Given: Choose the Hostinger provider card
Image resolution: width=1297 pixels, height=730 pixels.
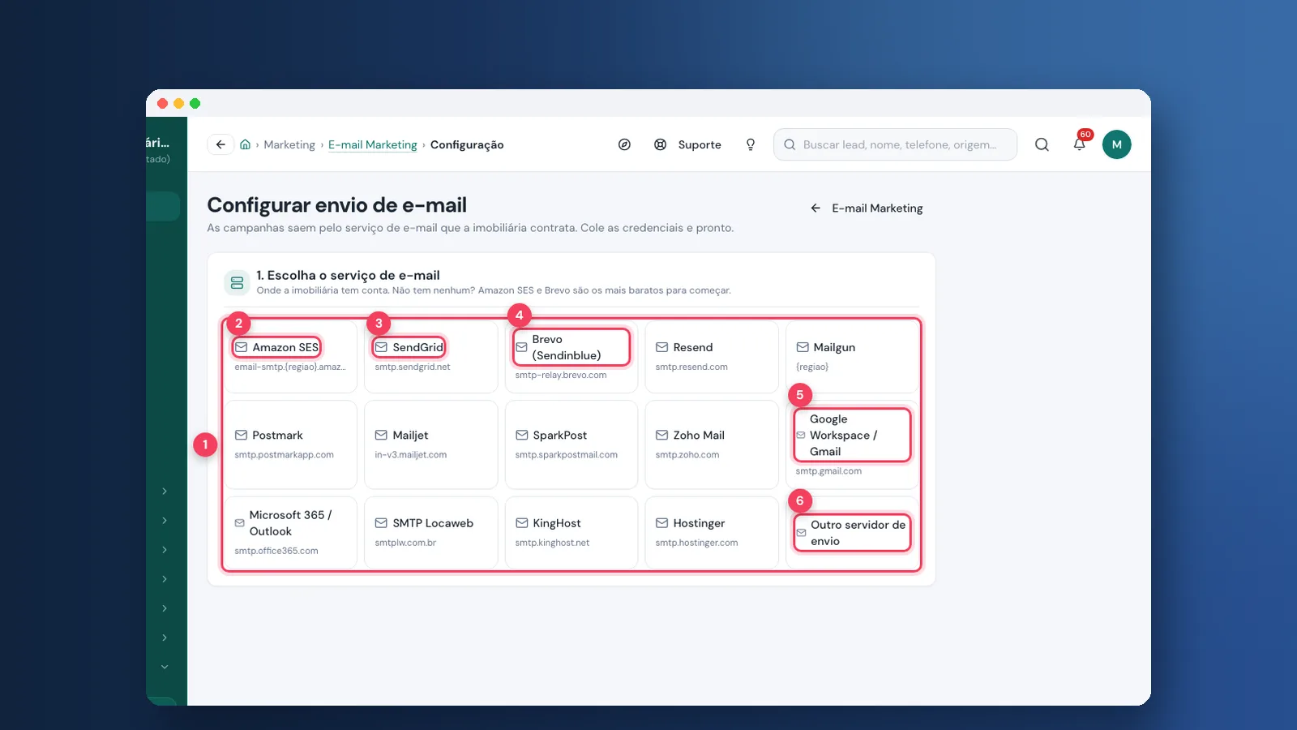Looking at the screenshot, I should pos(711,533).
